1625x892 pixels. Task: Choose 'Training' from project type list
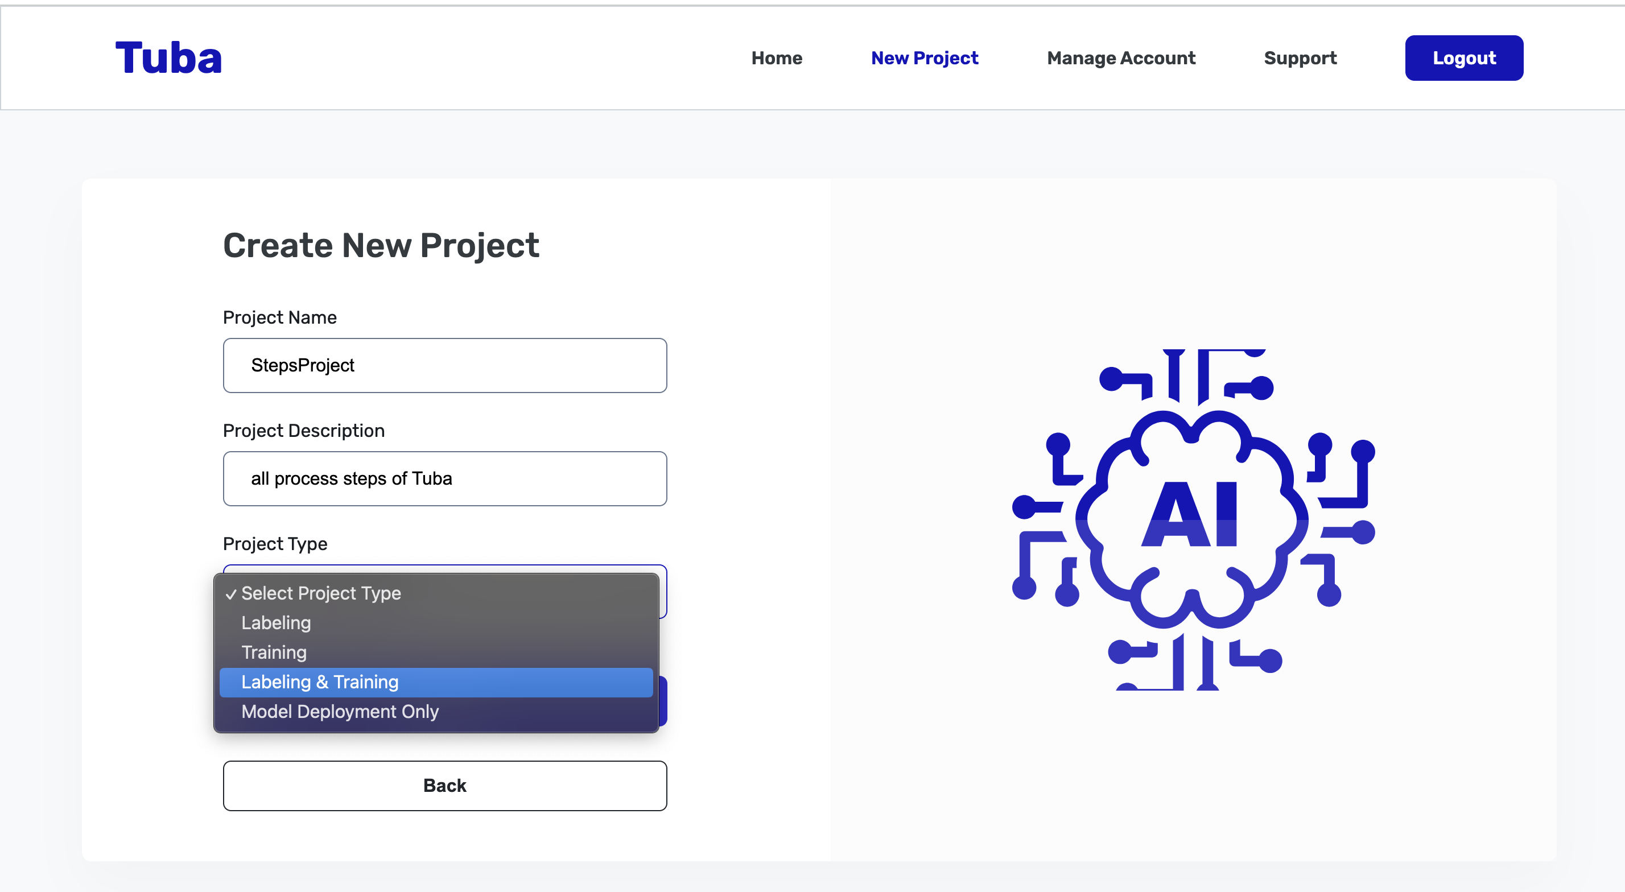click(273, 653)
